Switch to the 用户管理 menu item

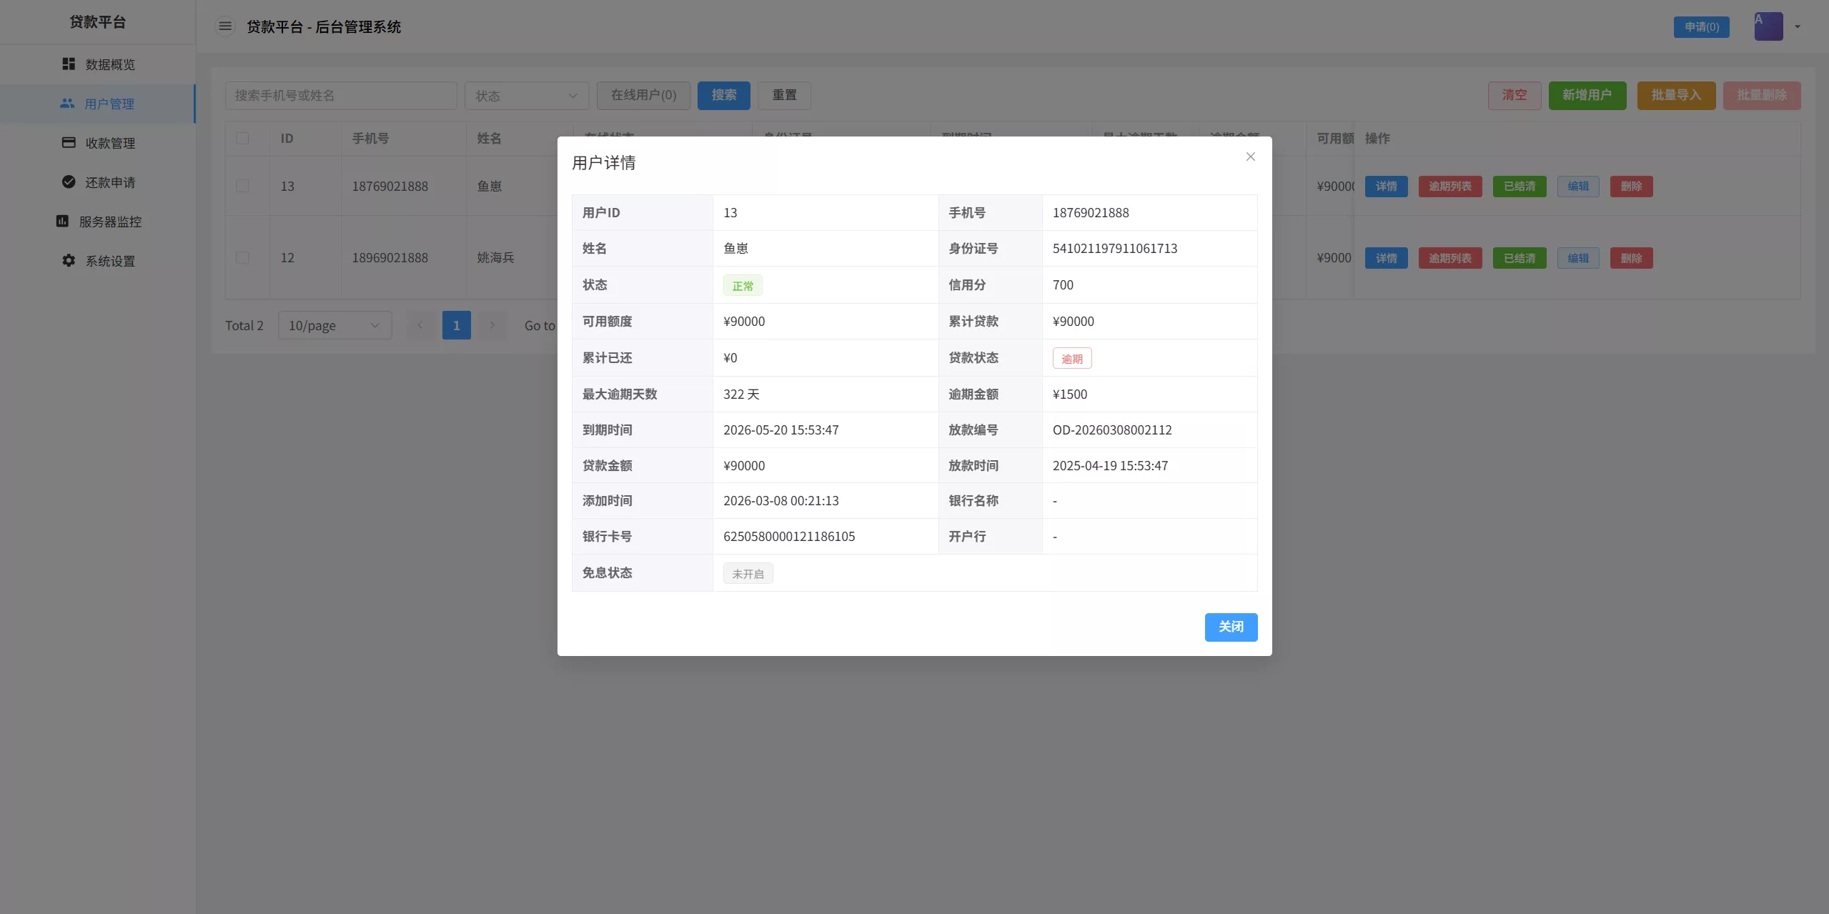point(108,103)
